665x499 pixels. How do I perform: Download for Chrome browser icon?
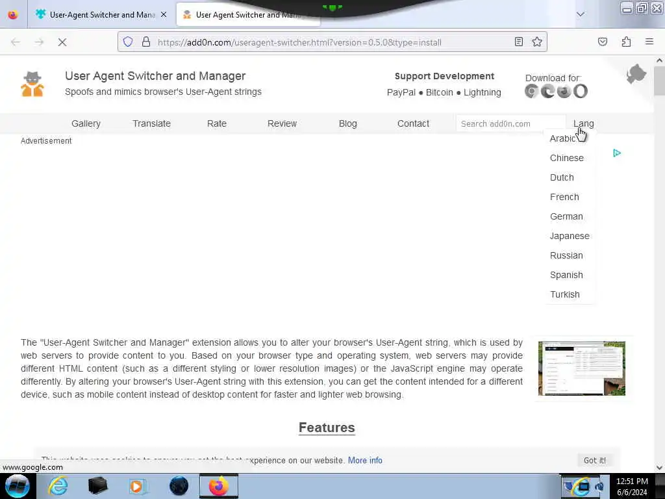[531, 91]
